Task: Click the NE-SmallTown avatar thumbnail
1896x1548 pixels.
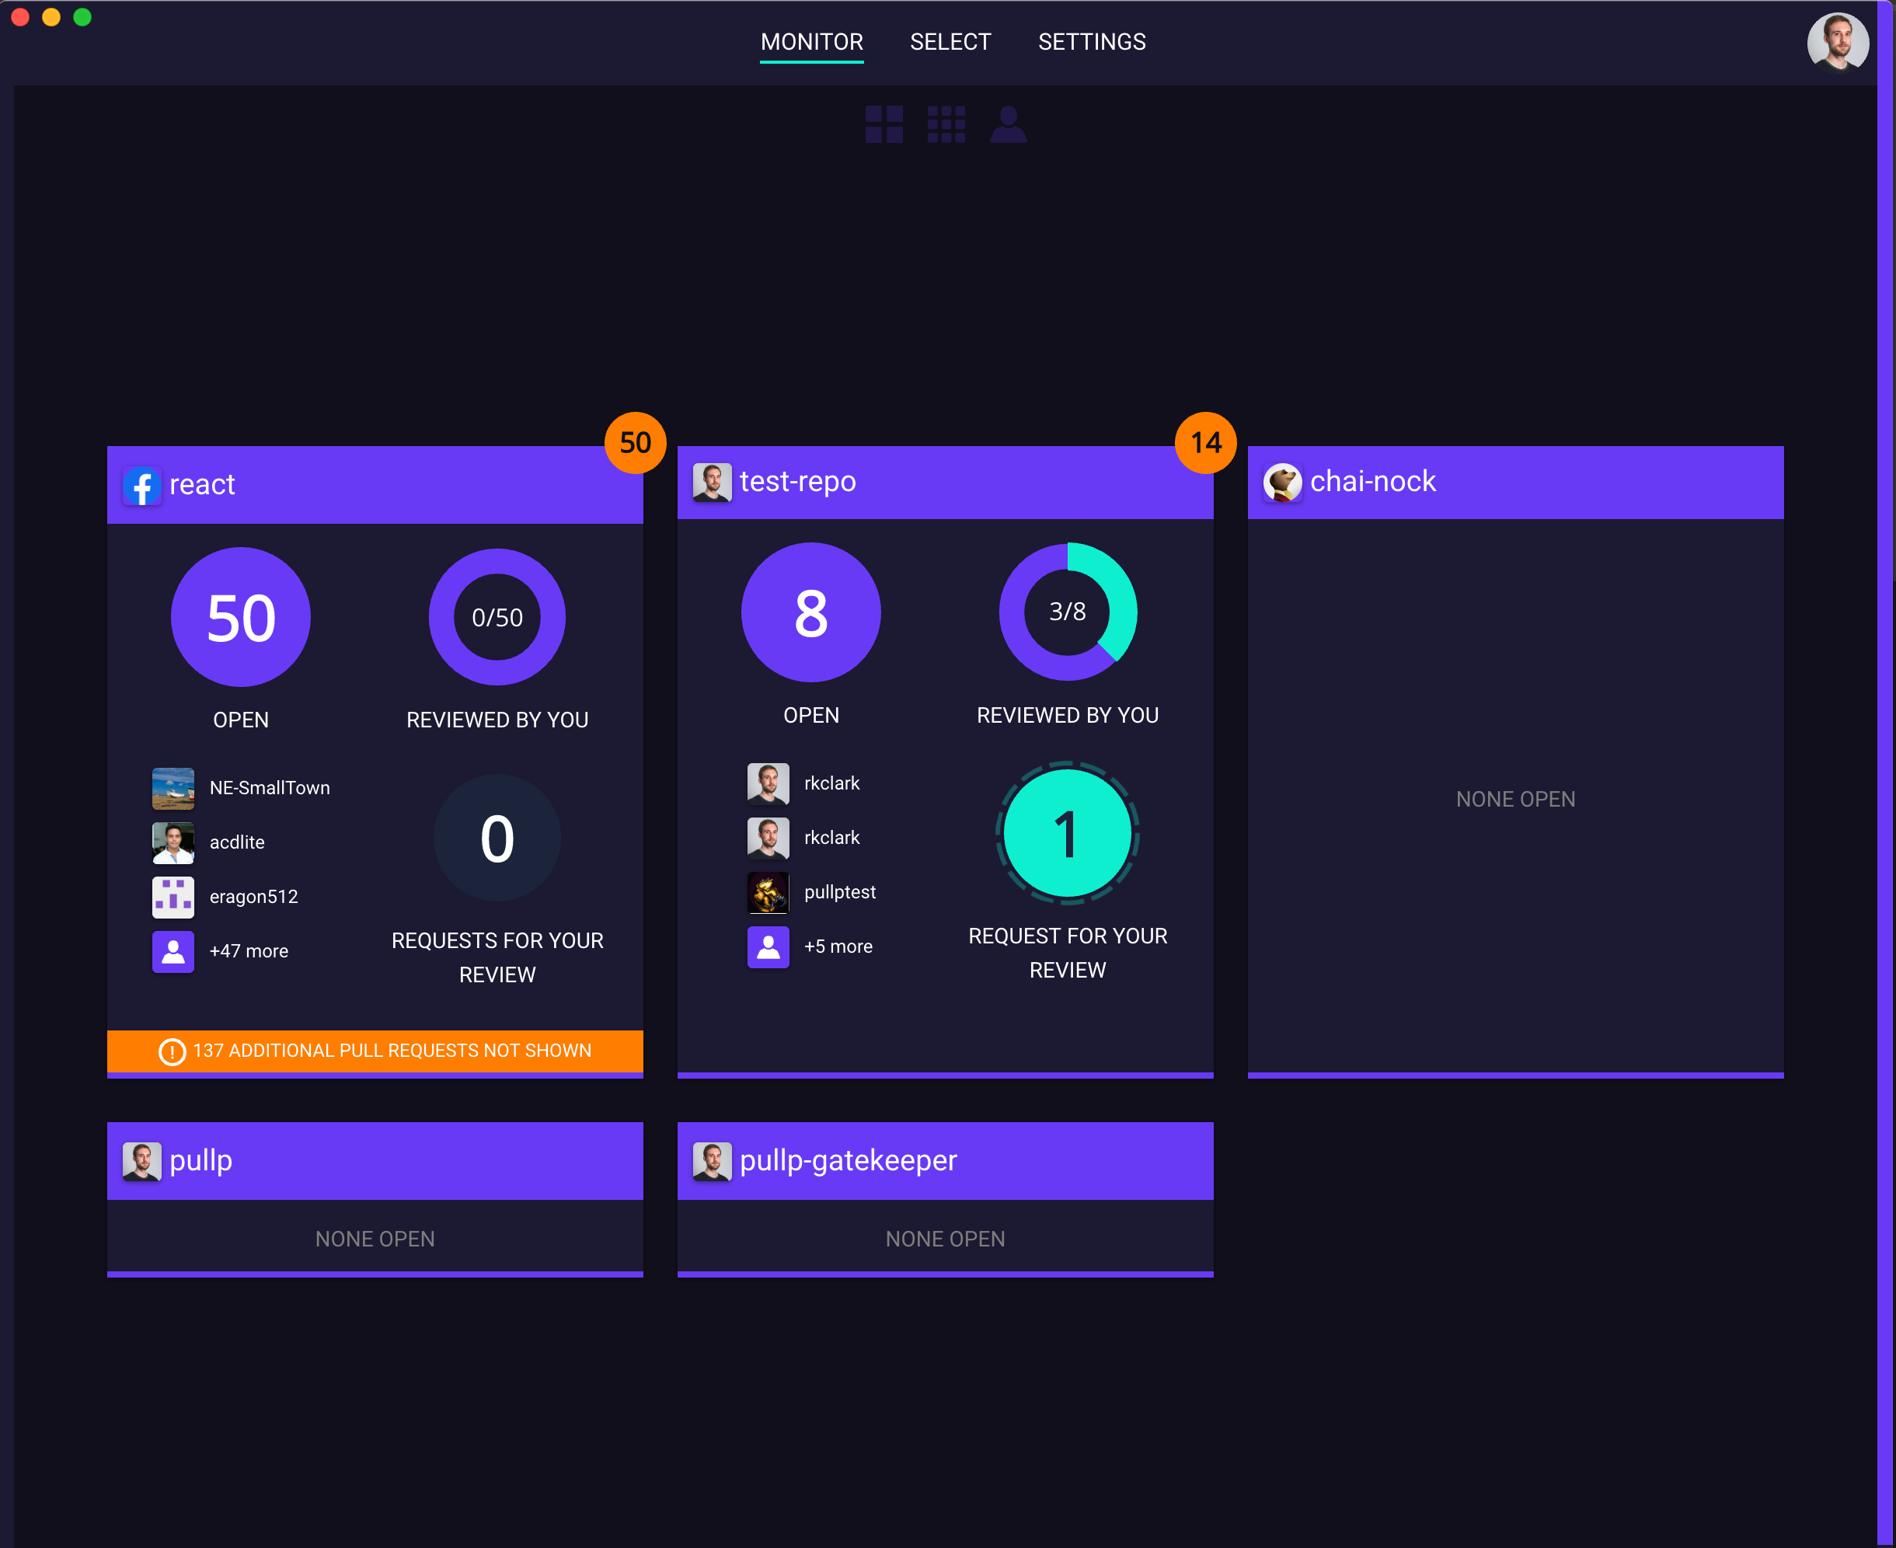Action: 173,788
